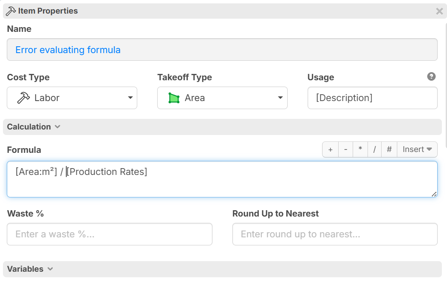Select the Round Up to Nearest field

335,234
